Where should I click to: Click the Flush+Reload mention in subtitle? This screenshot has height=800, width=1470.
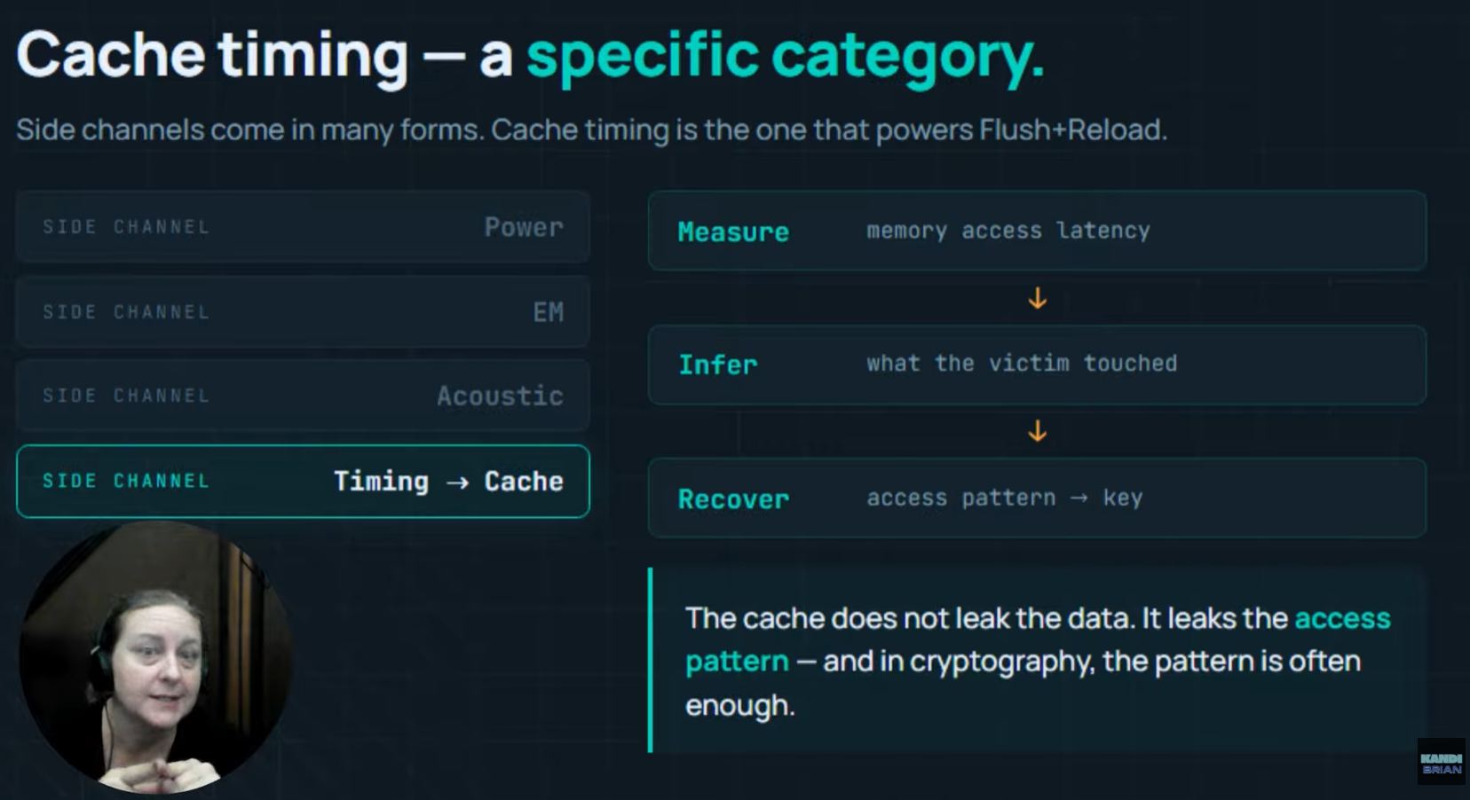1072,129
